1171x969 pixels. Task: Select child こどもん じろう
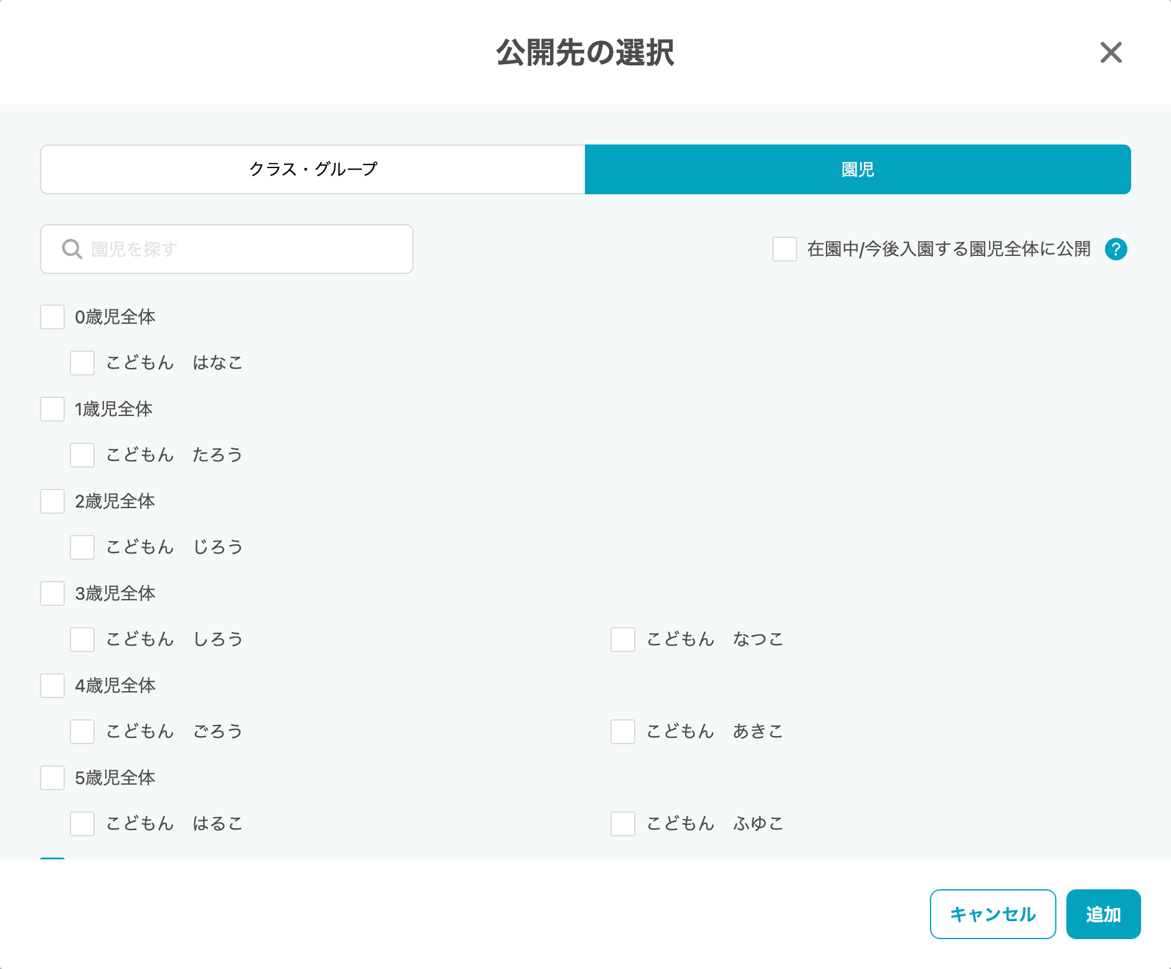[82, 547]
